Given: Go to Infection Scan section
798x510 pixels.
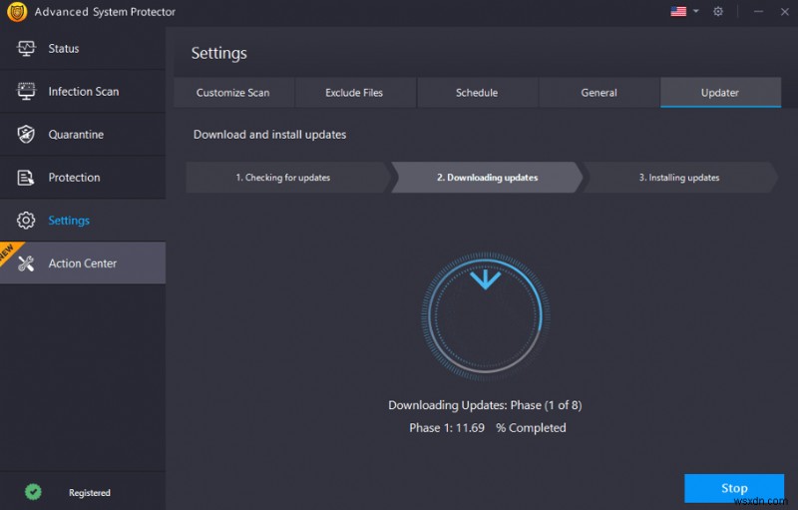Looking at the screenshot, I should (x=83, y=91).
